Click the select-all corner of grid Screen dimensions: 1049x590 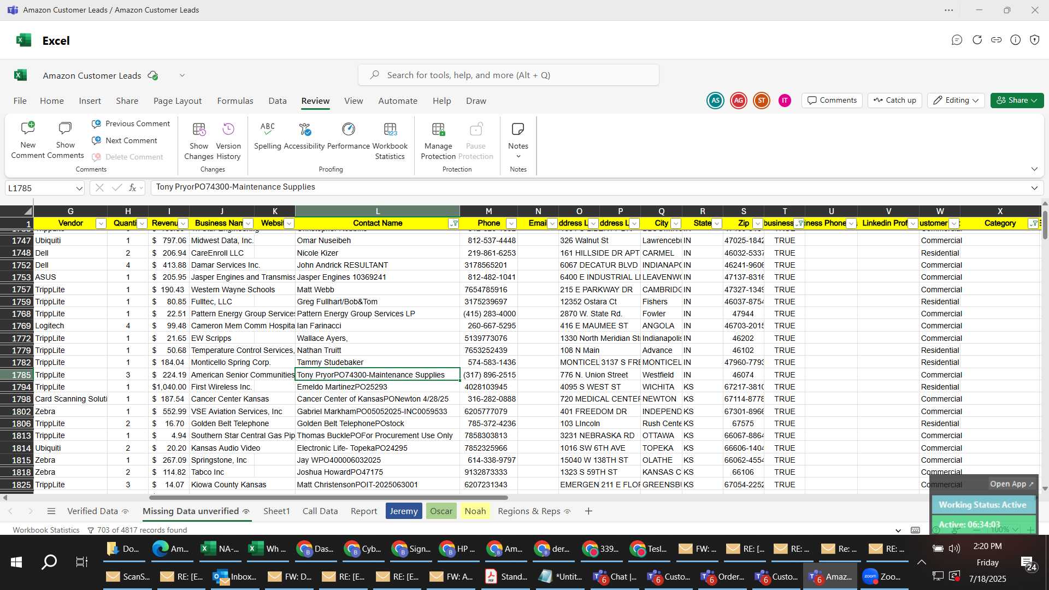16,211
